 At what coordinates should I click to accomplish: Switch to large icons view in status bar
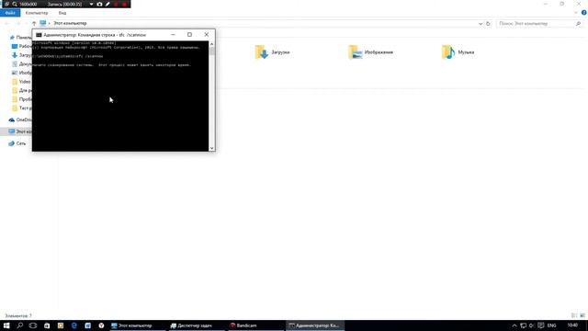click(x=582, y=315)
